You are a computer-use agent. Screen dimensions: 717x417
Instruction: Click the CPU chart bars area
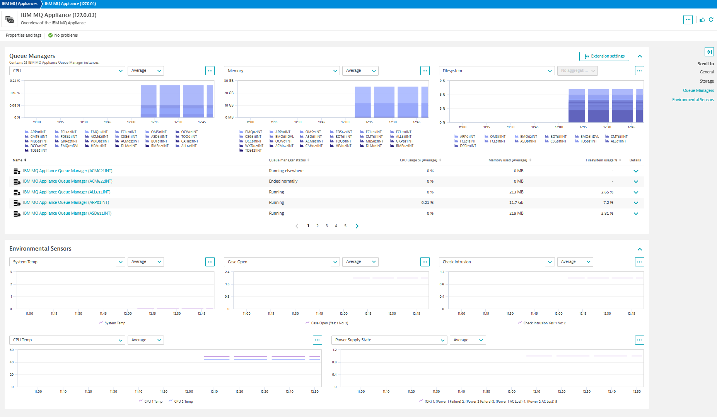(x=177, y=101)
